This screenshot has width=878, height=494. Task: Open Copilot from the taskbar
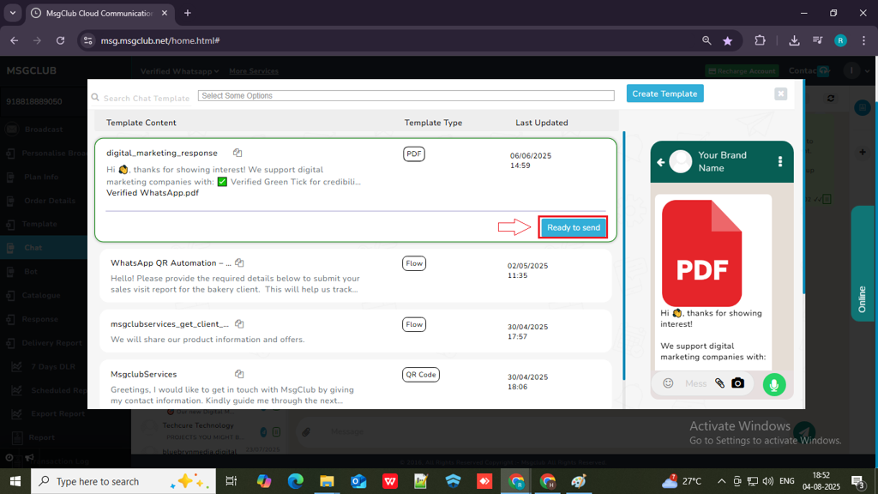[264, 481]
